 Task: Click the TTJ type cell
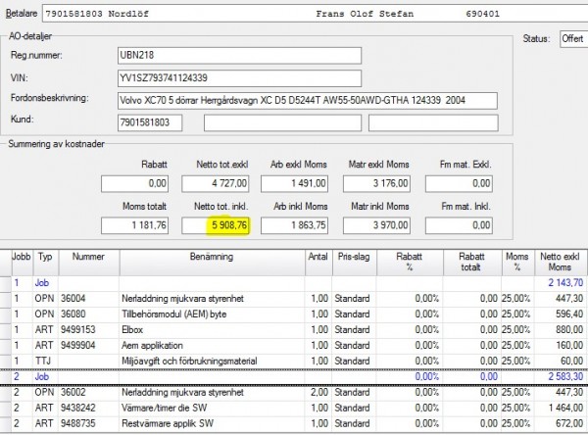point(46,362)
